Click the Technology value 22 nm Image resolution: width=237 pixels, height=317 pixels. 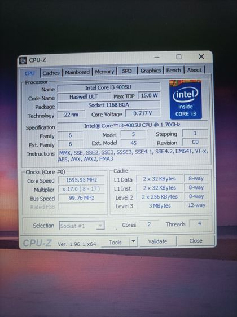pyautogui.click(x=71, y=115)
